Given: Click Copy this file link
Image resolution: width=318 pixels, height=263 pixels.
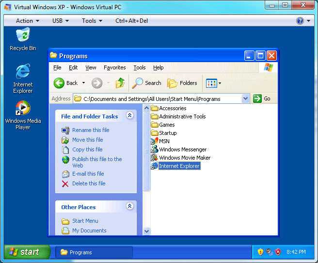Looking at the screenshot, I should (87, 149).
